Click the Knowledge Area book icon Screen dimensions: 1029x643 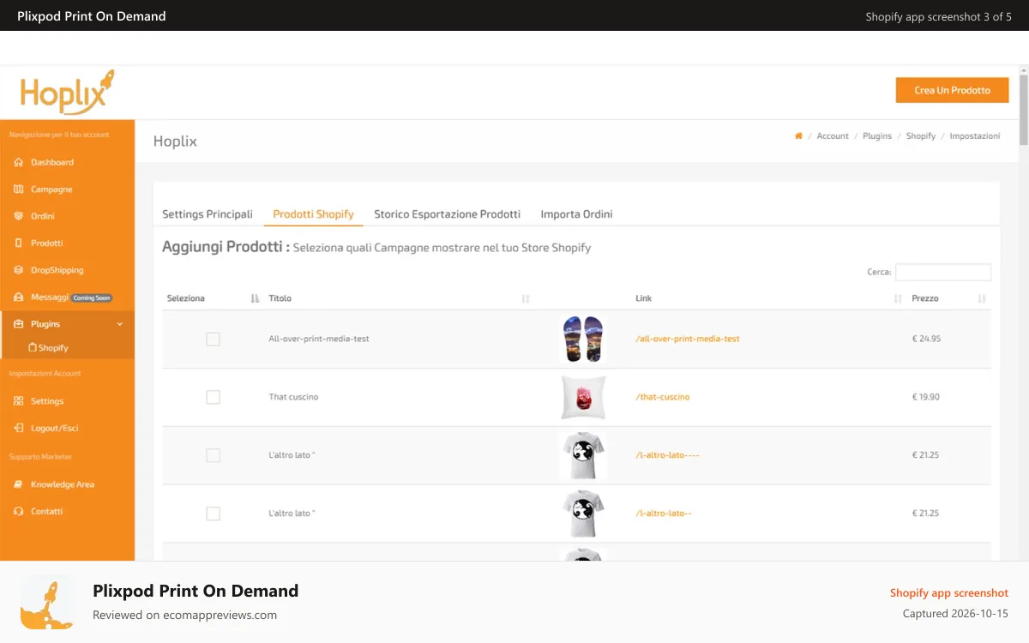click(19, 484)
